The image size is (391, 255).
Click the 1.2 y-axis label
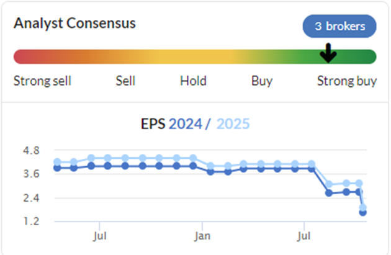click(x=31, y=221)
